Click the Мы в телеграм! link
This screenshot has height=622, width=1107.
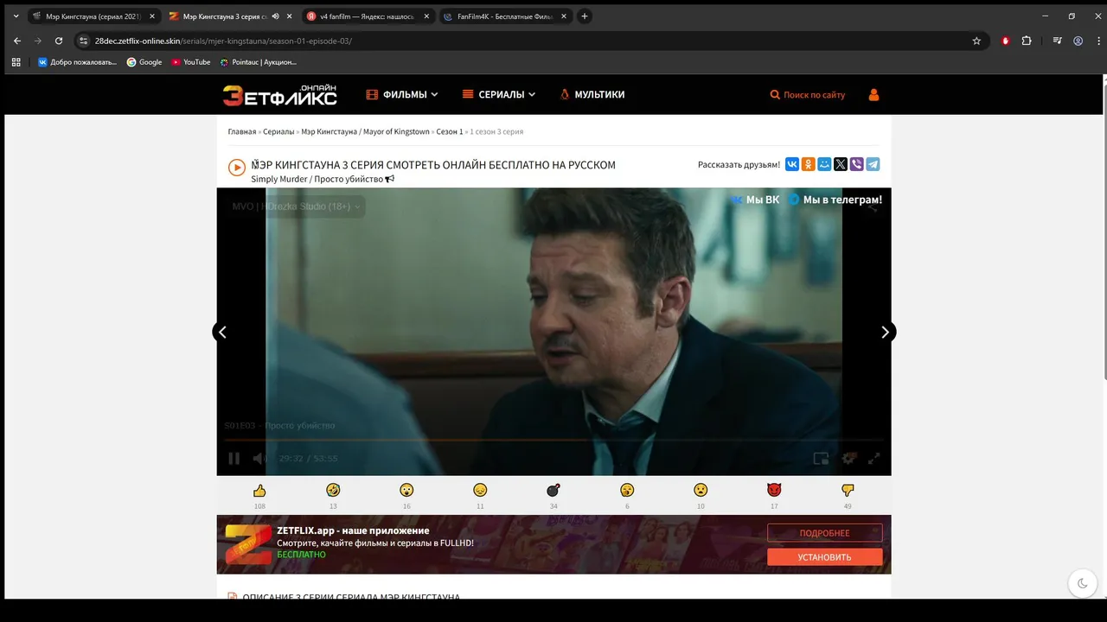click(835, 200)
